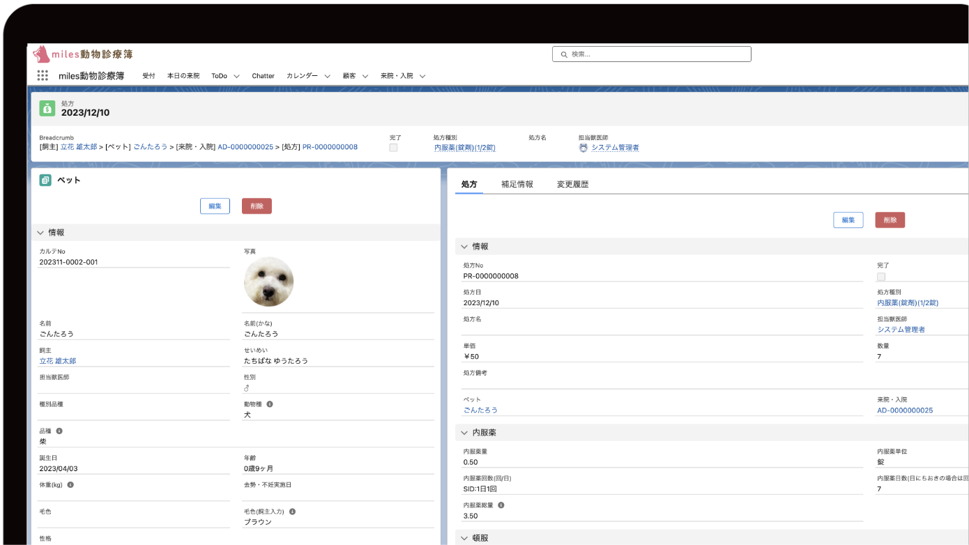
Task: Open the ToDo dropdown arrow
Action: click(x=236, y=76)
